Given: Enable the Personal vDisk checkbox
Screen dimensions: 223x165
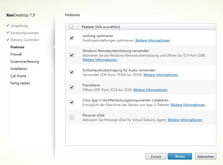Looking at the screenshot, I should pyautogui.click(x=72, y=117).
